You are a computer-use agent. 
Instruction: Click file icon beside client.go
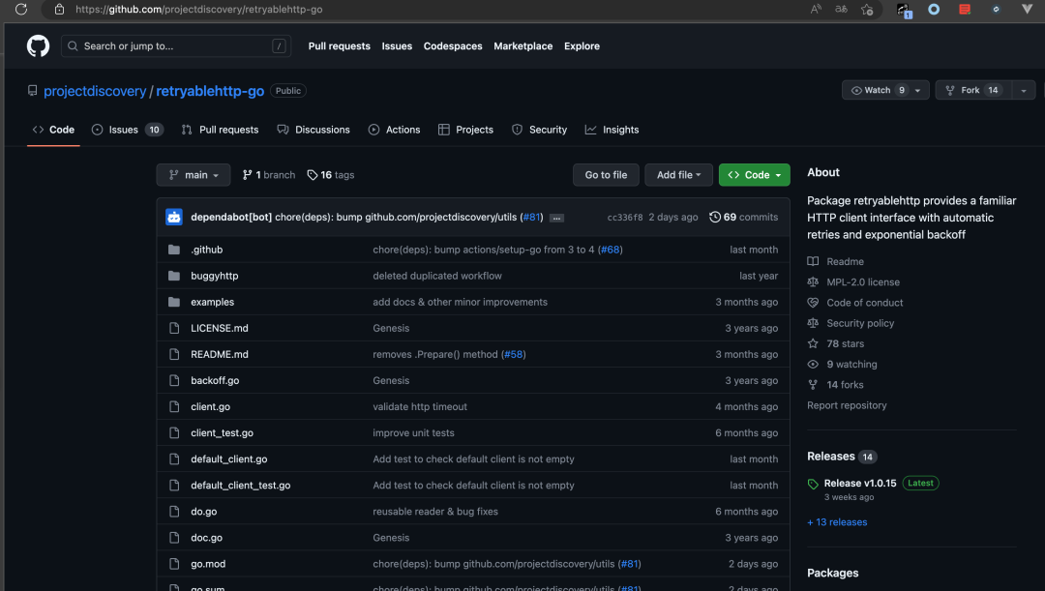coord(174,406)
